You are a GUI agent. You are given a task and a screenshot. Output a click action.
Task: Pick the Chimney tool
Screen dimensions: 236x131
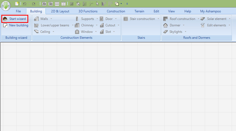84,25
